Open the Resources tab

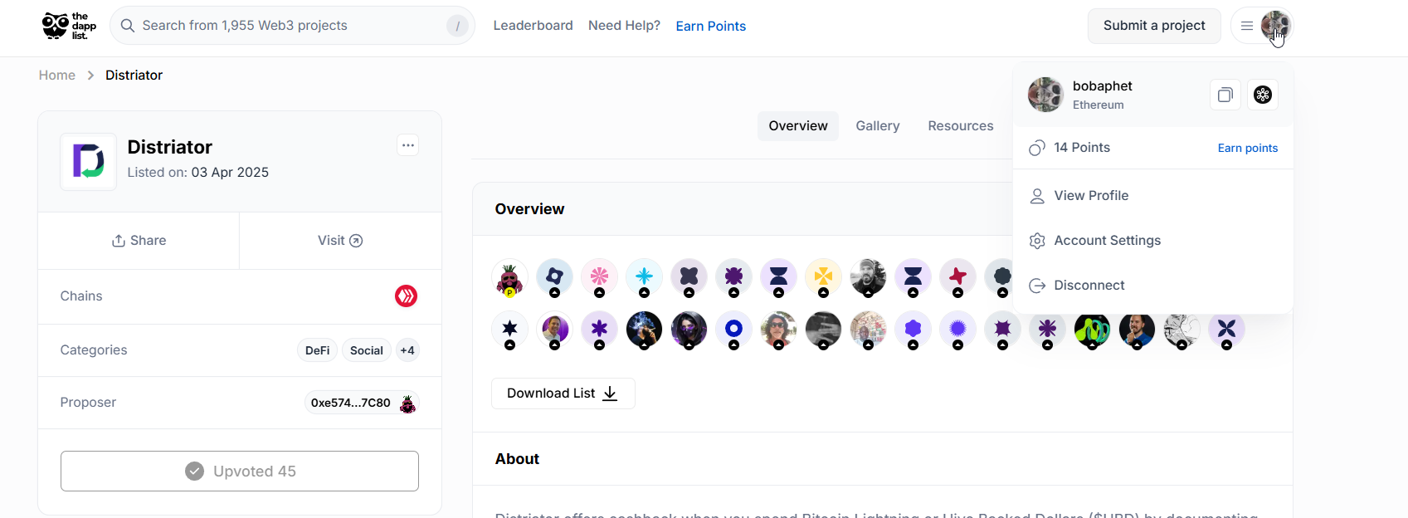click(x=961, y=126)
